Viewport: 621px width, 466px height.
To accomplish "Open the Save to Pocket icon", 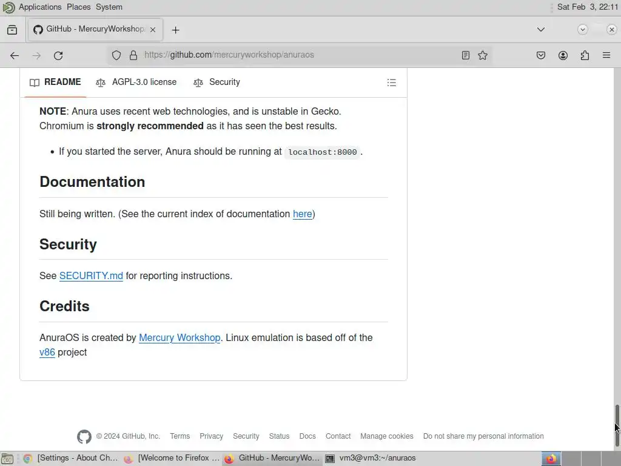I will click(x=540, y=55).
